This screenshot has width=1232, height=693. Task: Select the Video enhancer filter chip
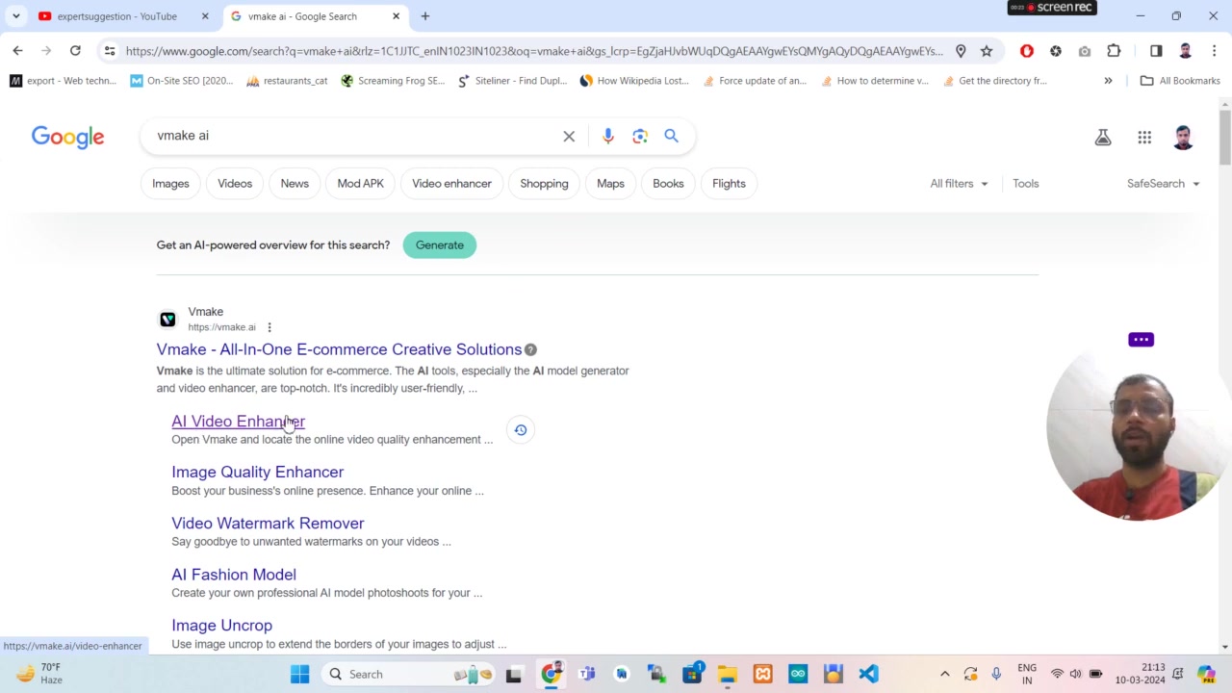(x=451, y=184)
